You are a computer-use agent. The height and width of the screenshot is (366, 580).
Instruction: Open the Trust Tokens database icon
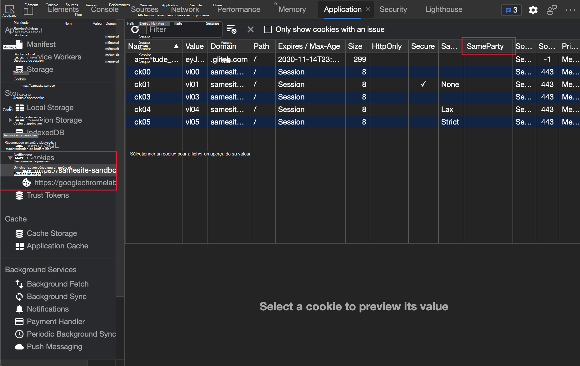pyautogui.click(x=19, y=195)
